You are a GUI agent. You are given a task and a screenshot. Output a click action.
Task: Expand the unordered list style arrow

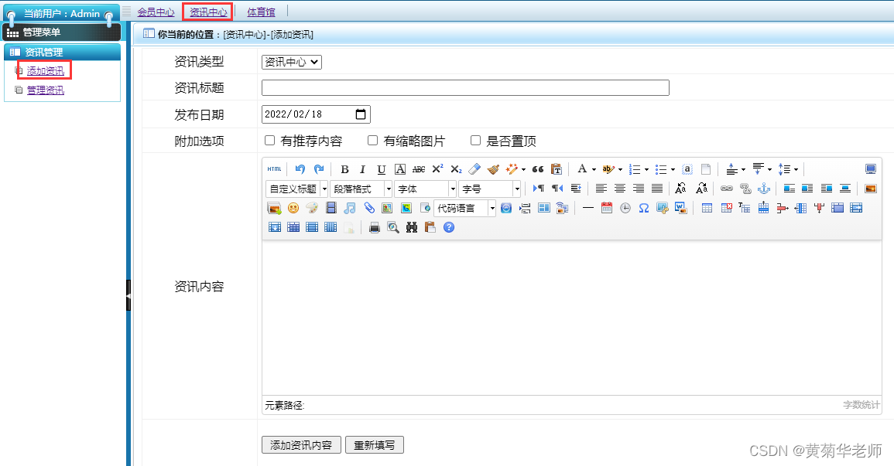pos(673,169)
